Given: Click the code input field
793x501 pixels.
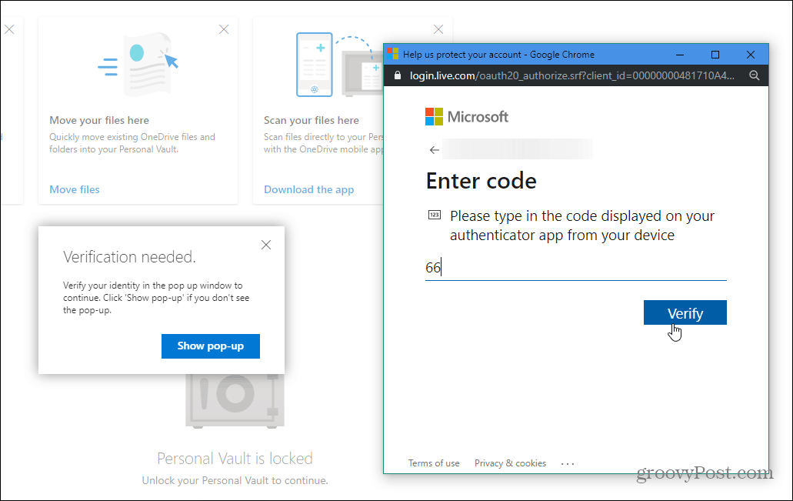Looking at the screenshot, I should point(575,267).
